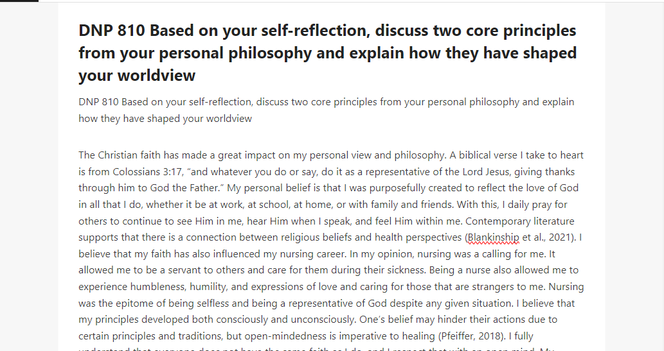Click 'your worldview' at the heading's end
The width and height of the screenshot is (664, 351).
(x=137, y=75)
